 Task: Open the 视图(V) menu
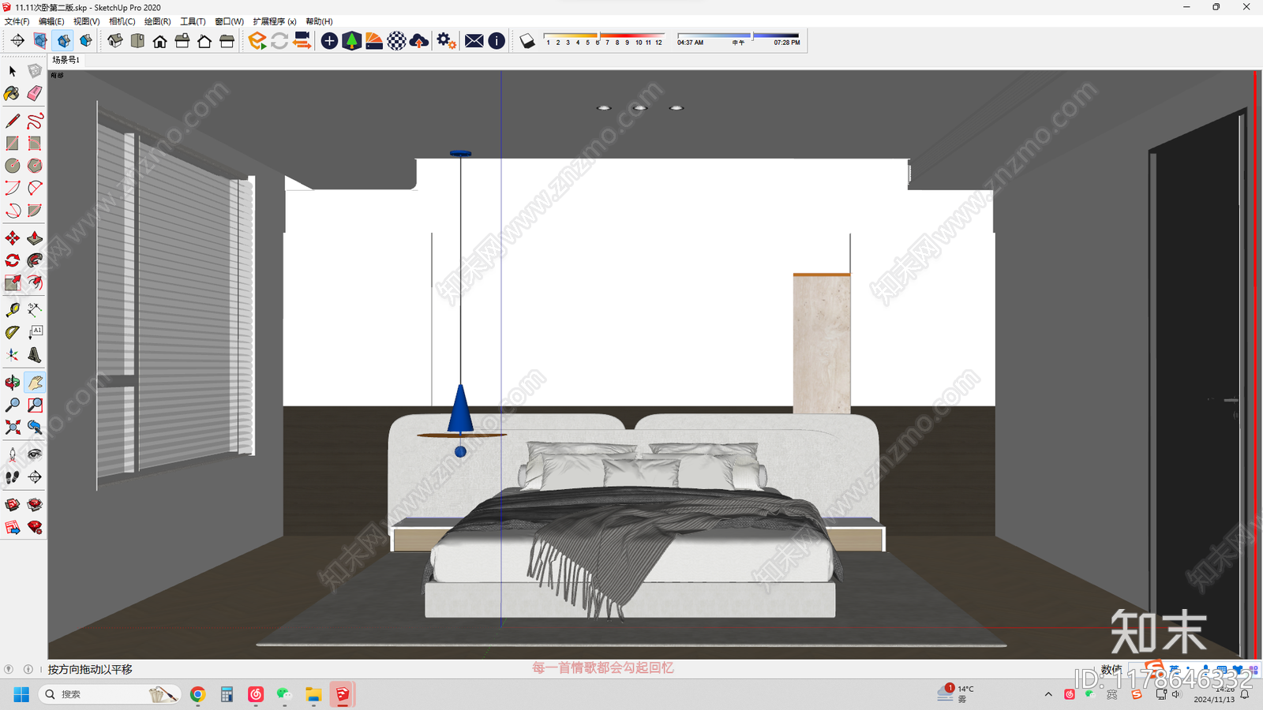click(x=86, y=21)
